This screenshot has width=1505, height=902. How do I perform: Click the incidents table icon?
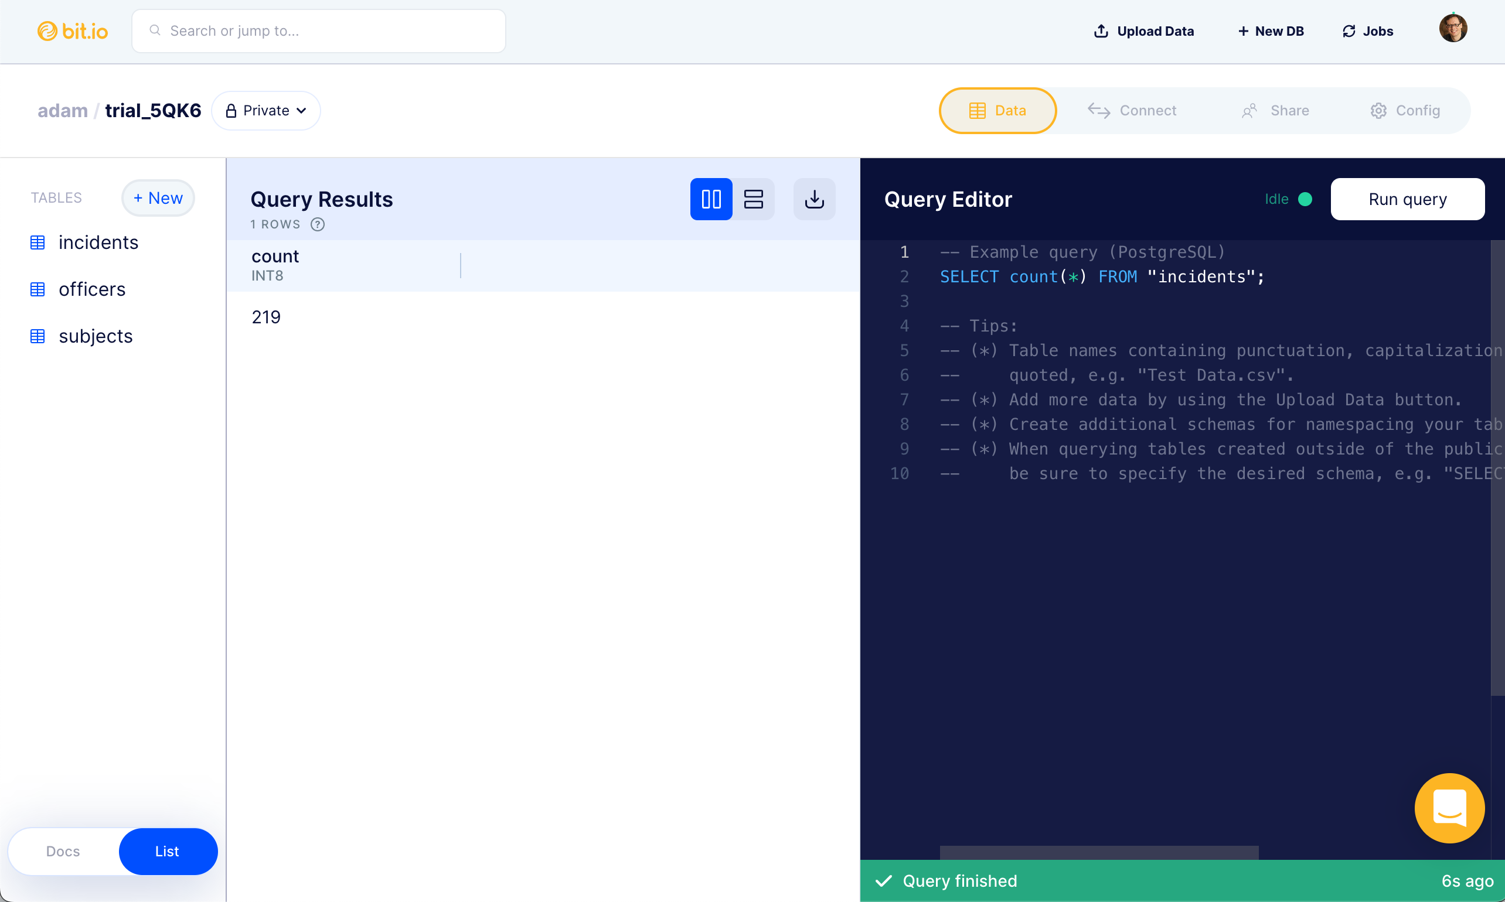coord(38,242)
